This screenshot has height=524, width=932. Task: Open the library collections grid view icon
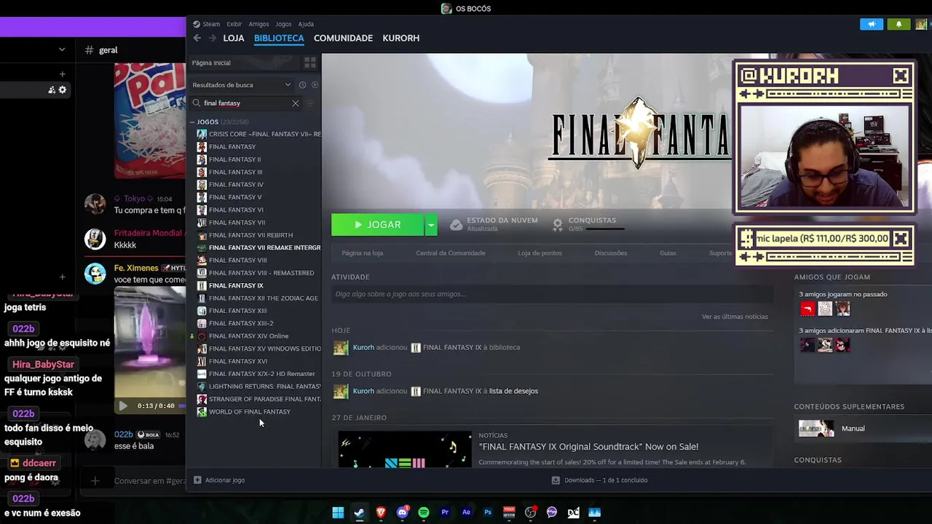point(309,63)
